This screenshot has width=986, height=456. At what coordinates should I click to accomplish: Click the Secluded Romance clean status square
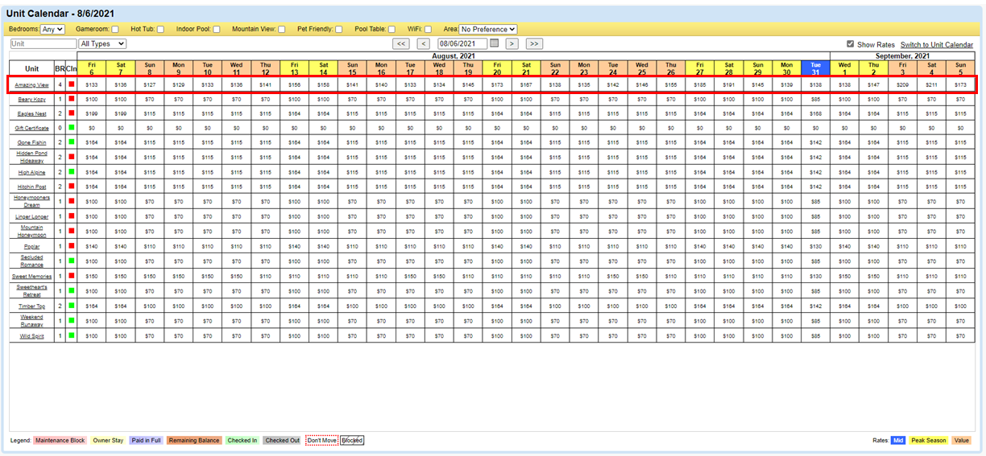click(x=72, y=261)
